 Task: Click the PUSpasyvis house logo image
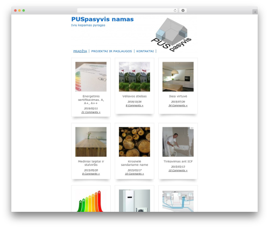[171, 34]
